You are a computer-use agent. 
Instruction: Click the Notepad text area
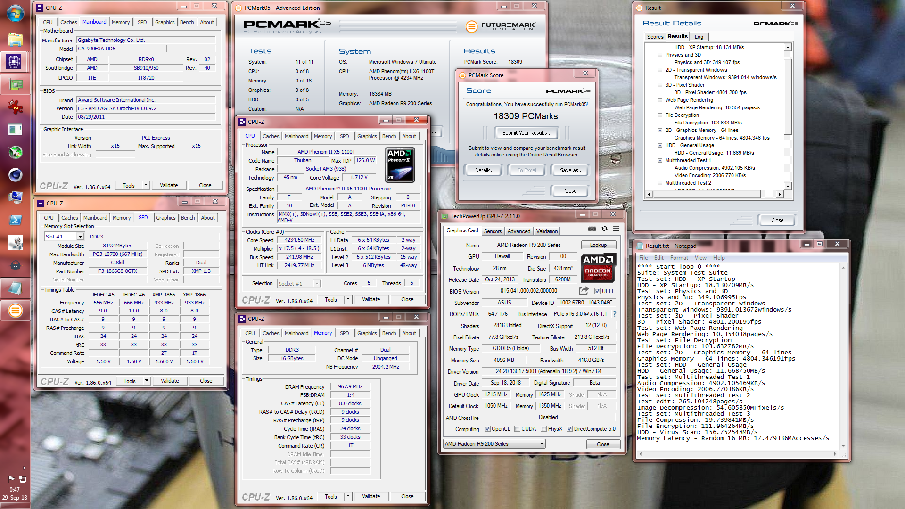(x=738, y=356)
